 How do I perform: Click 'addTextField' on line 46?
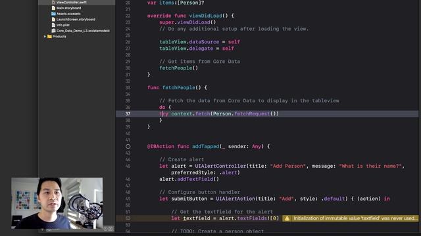click(195, 179)
